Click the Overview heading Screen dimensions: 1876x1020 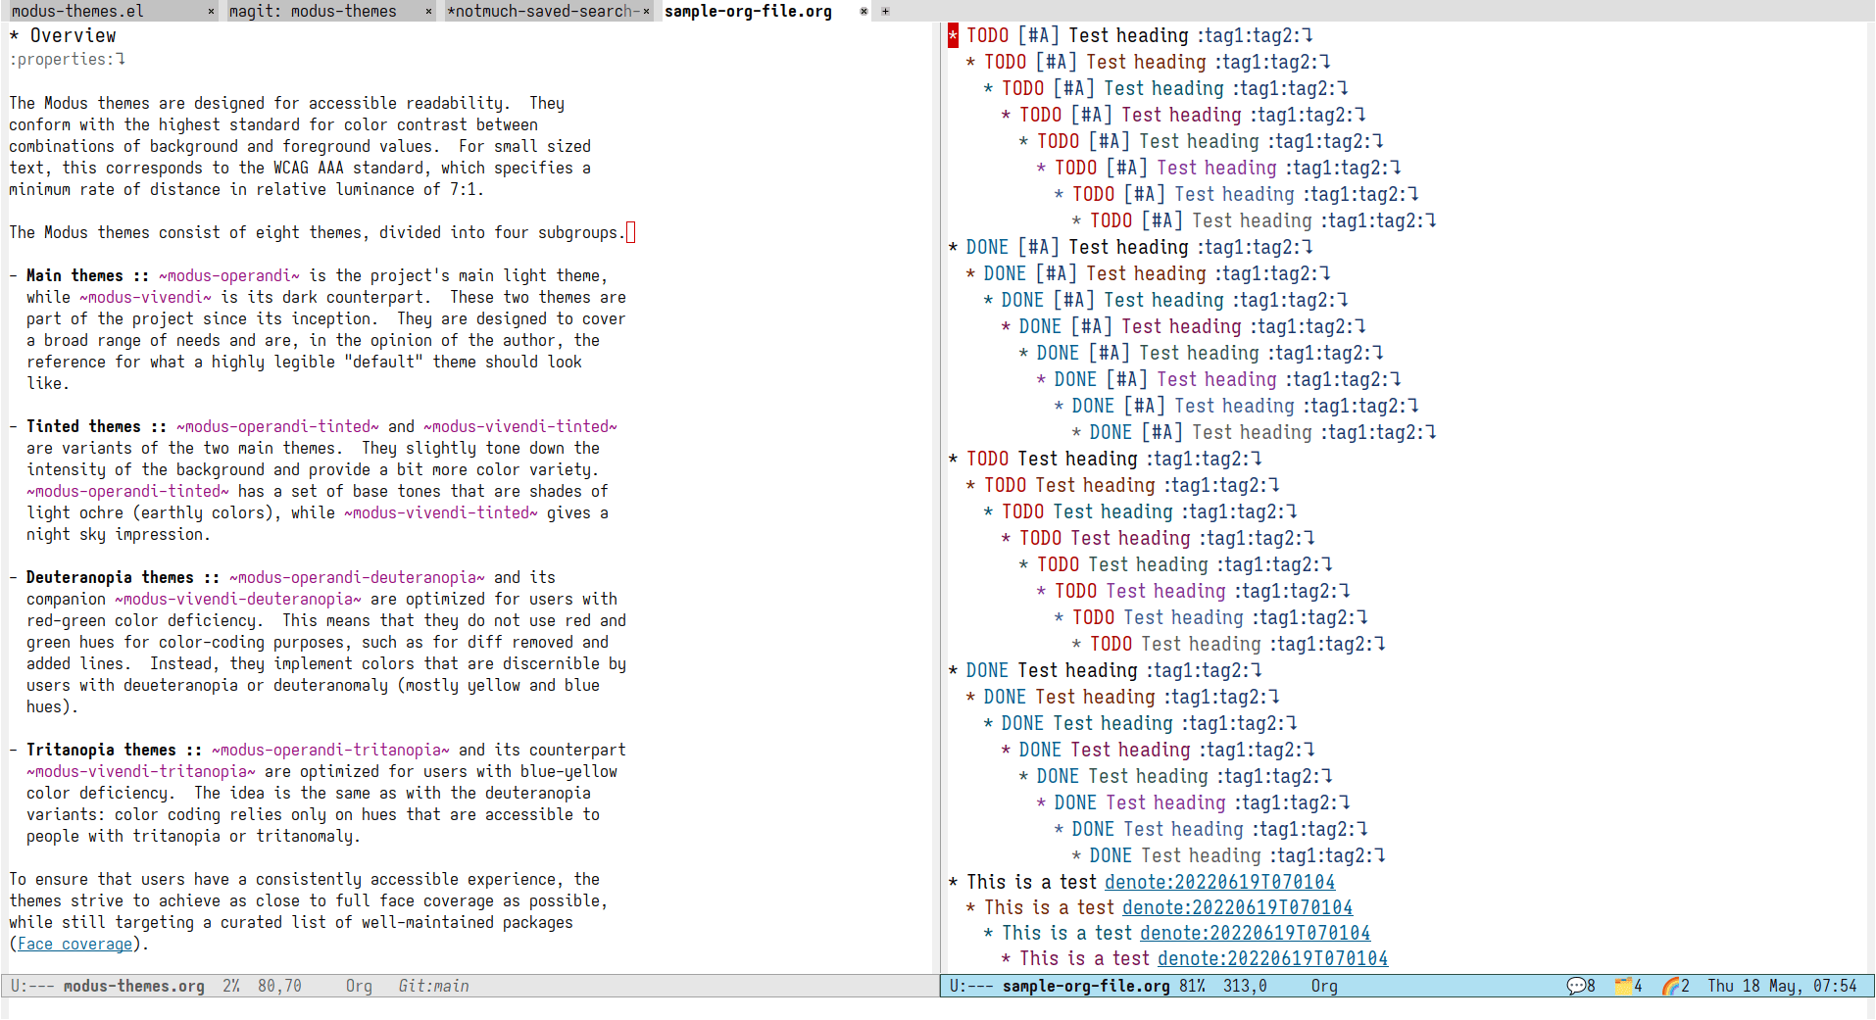click(x=73, y=35)
